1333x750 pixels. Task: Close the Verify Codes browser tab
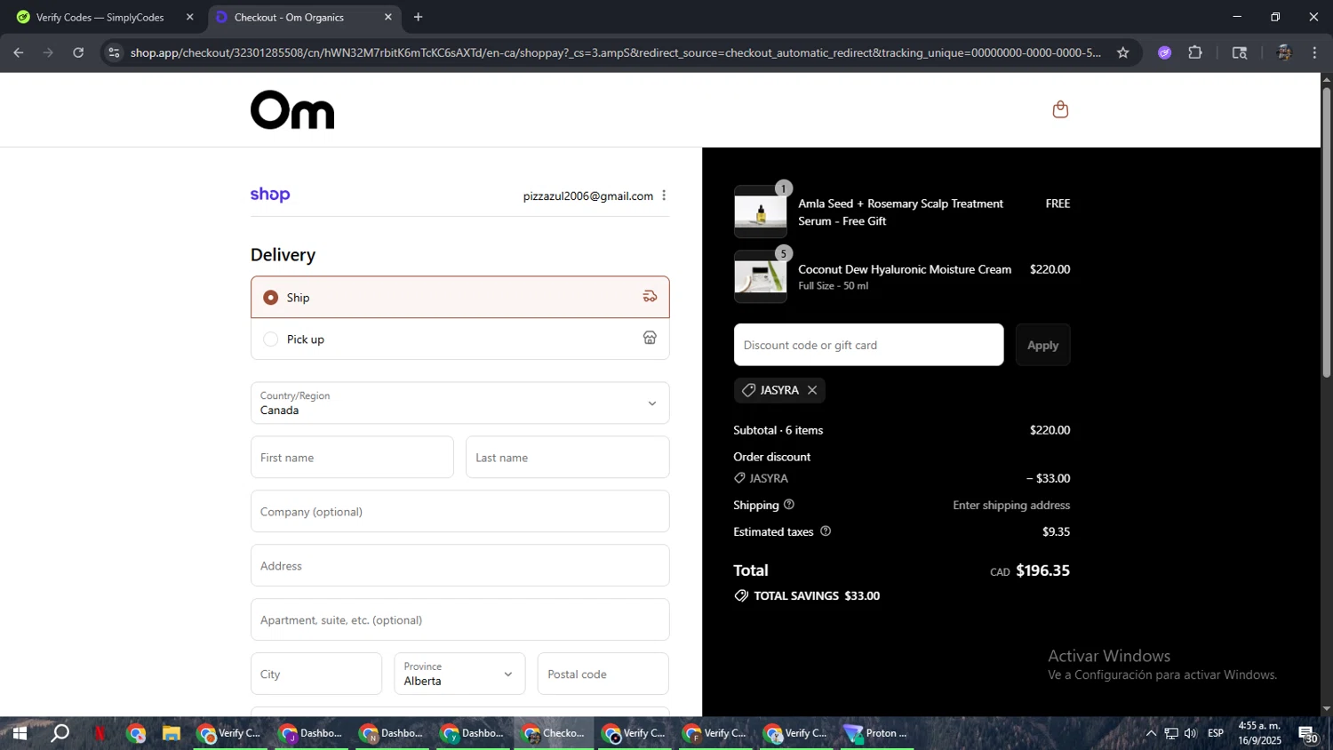tap(189, 17)
